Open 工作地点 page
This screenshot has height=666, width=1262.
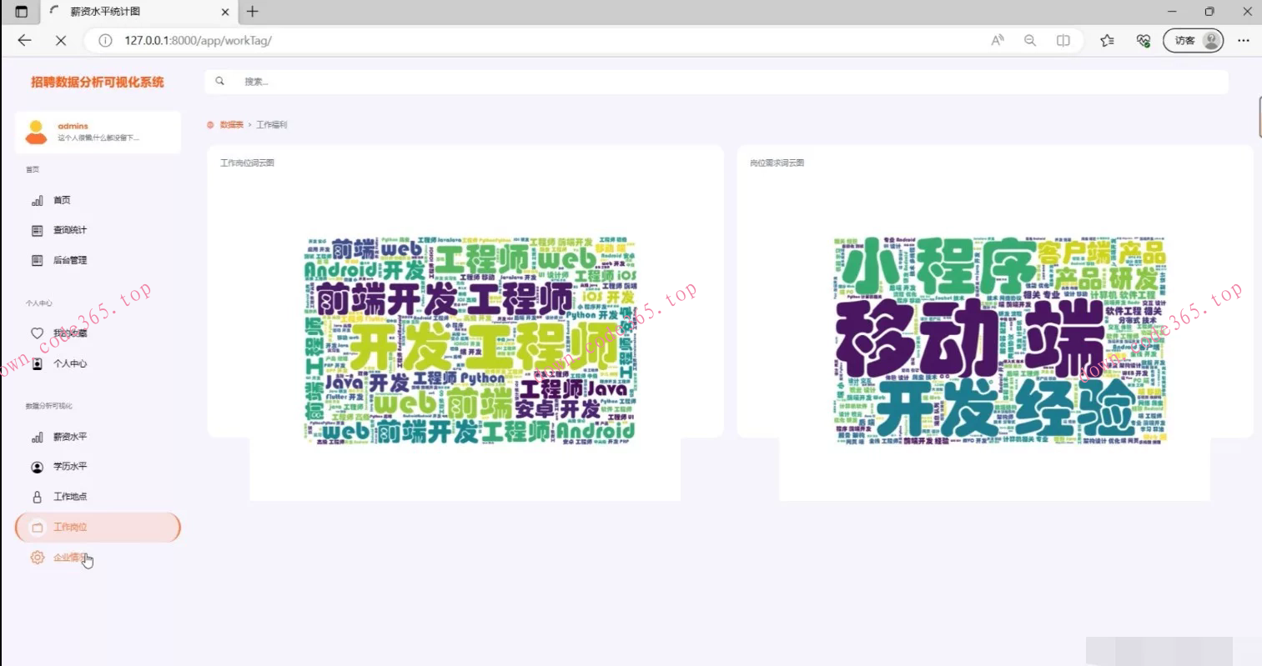69,498
